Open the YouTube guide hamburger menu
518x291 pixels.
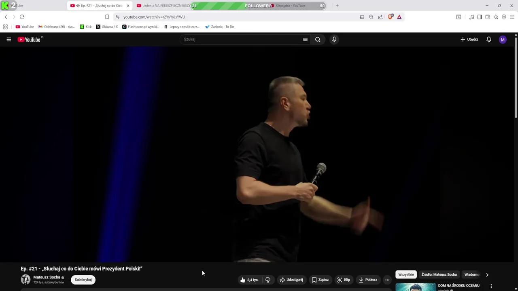pyautogui.click(x=8, y=39)
